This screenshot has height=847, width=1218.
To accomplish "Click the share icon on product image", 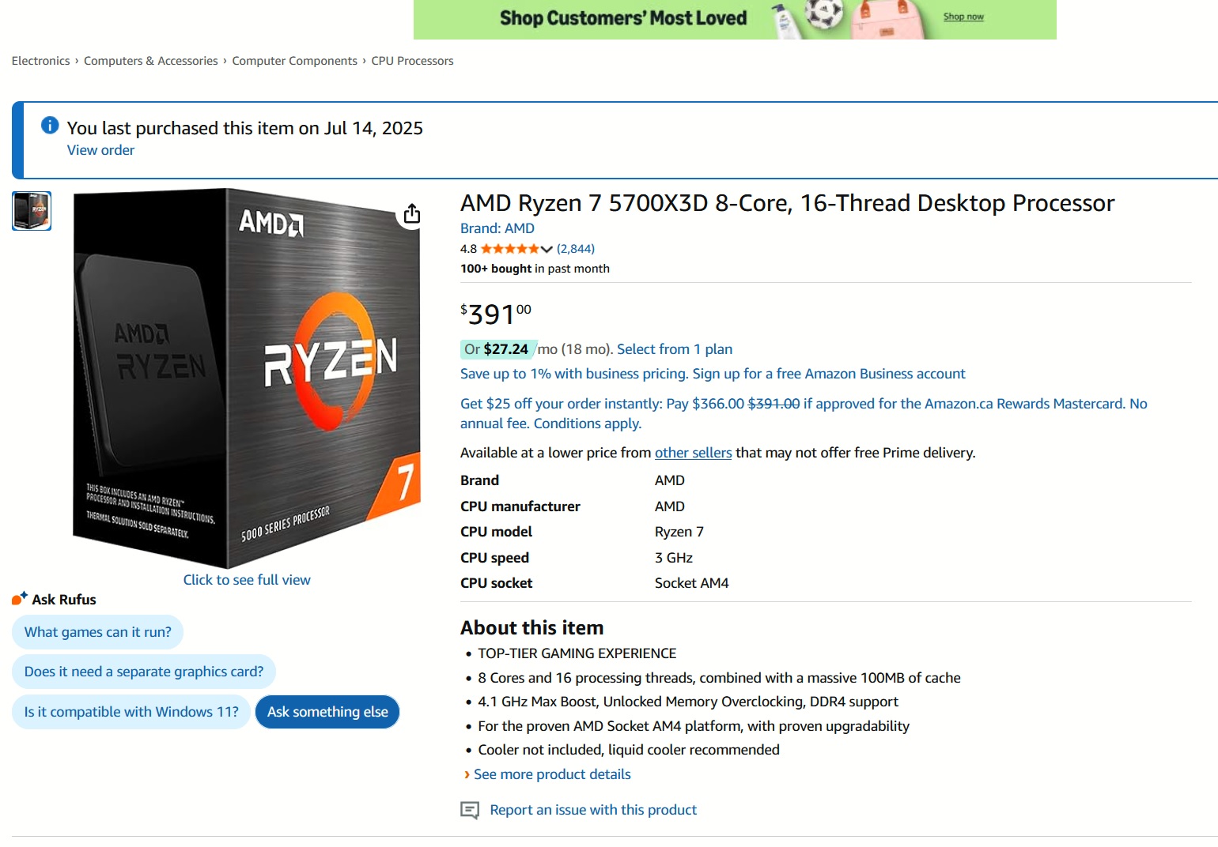I will pos(411,214).
